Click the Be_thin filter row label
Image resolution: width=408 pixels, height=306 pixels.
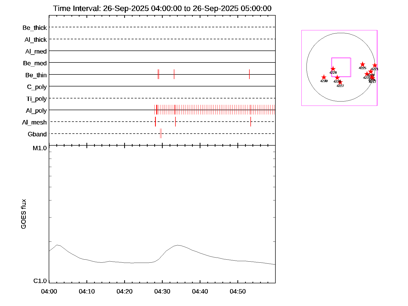tap(36, 75)
